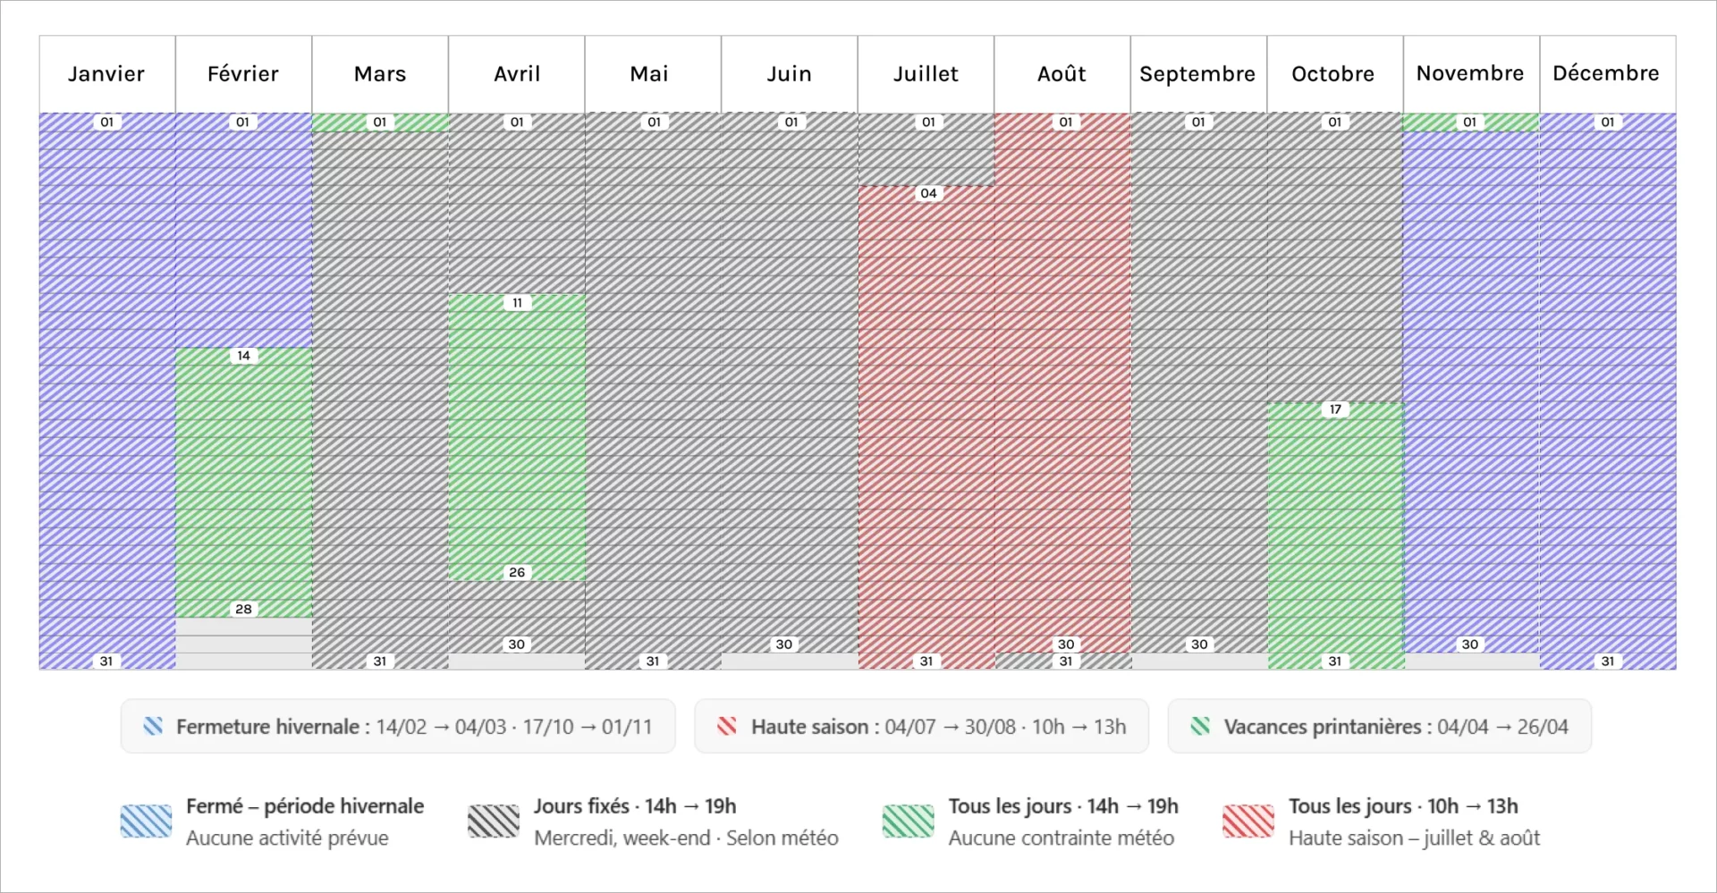Click the Haute saison period chip
The height and width of the screenshot is (893, 1717).
tap(921, 726)
